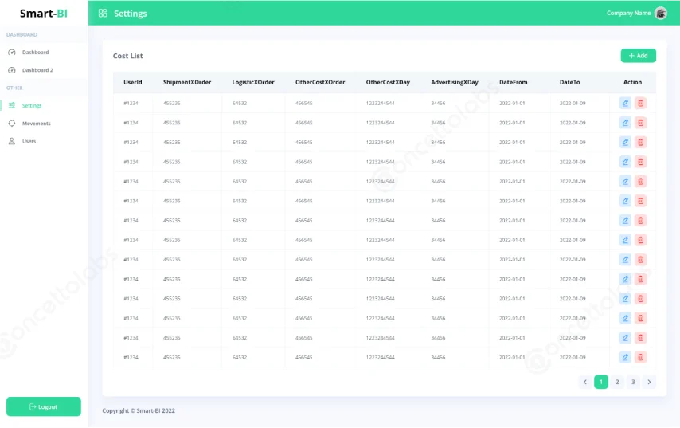Screen dimensions: 680x428
Task: Open Dashboard 2 from sidebar
Action: 37,70
